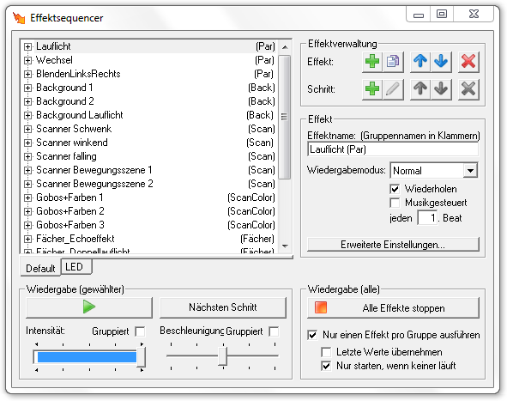Add a new effect with green plus
The width and height of the screenshot is (507, 401).
coord(372,62)
